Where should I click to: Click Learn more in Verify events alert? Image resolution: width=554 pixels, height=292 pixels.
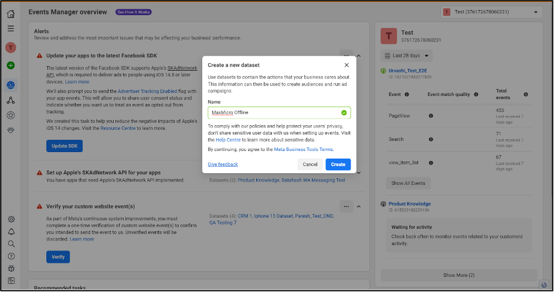[x=81, y=239]
